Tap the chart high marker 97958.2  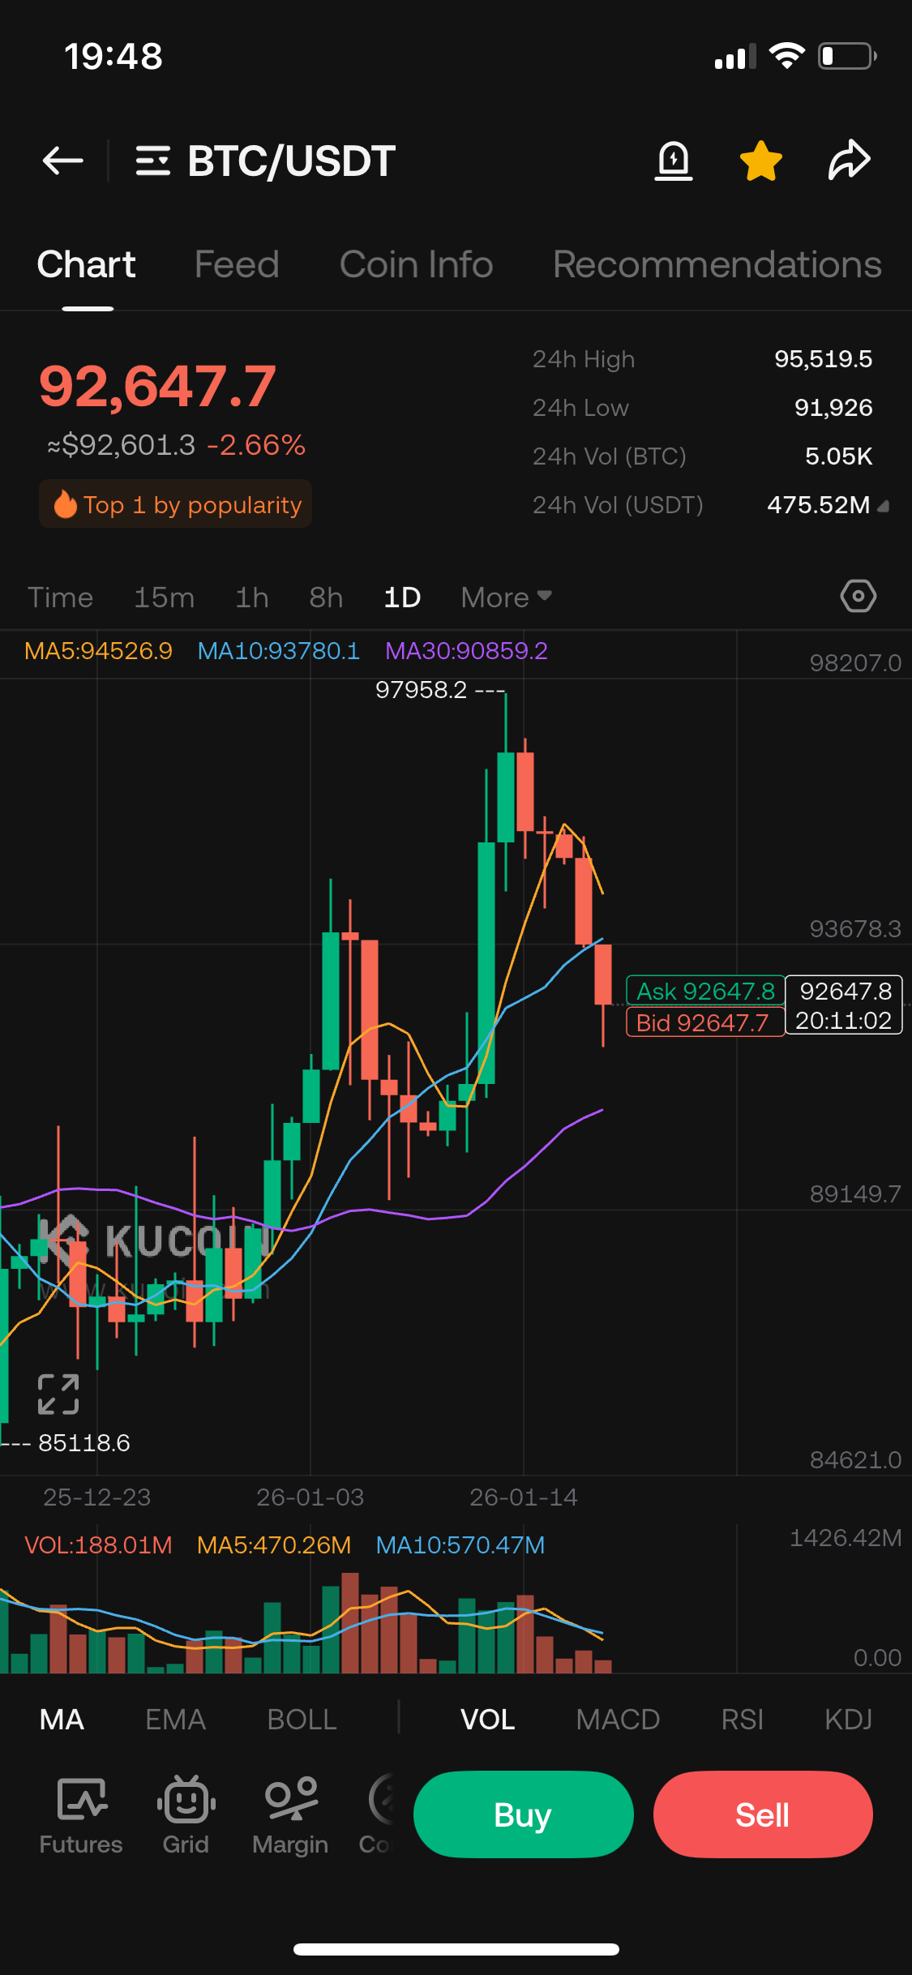pos(422,690)
